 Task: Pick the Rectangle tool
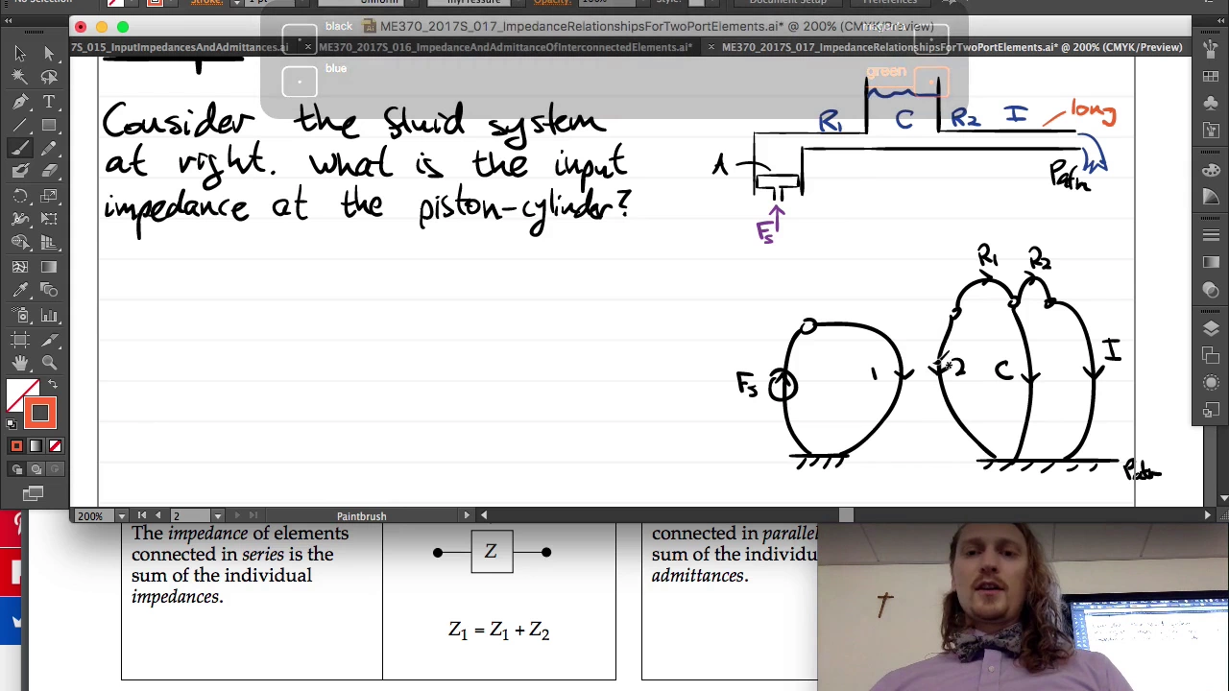pos(49,125)
